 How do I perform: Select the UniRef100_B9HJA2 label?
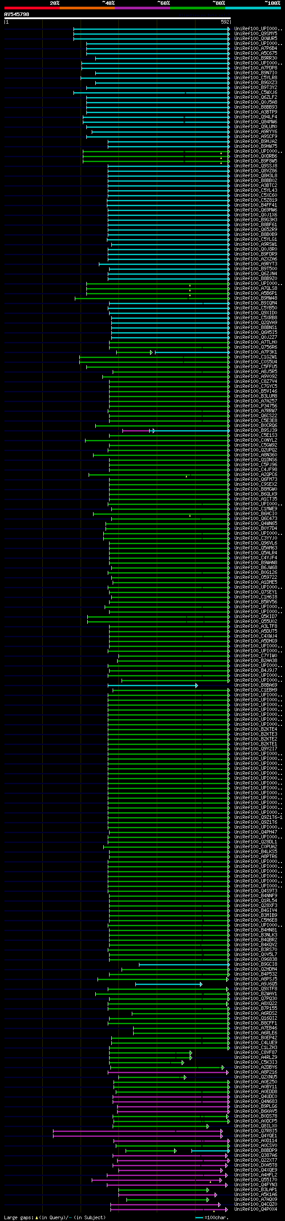[x=256, y=142]
